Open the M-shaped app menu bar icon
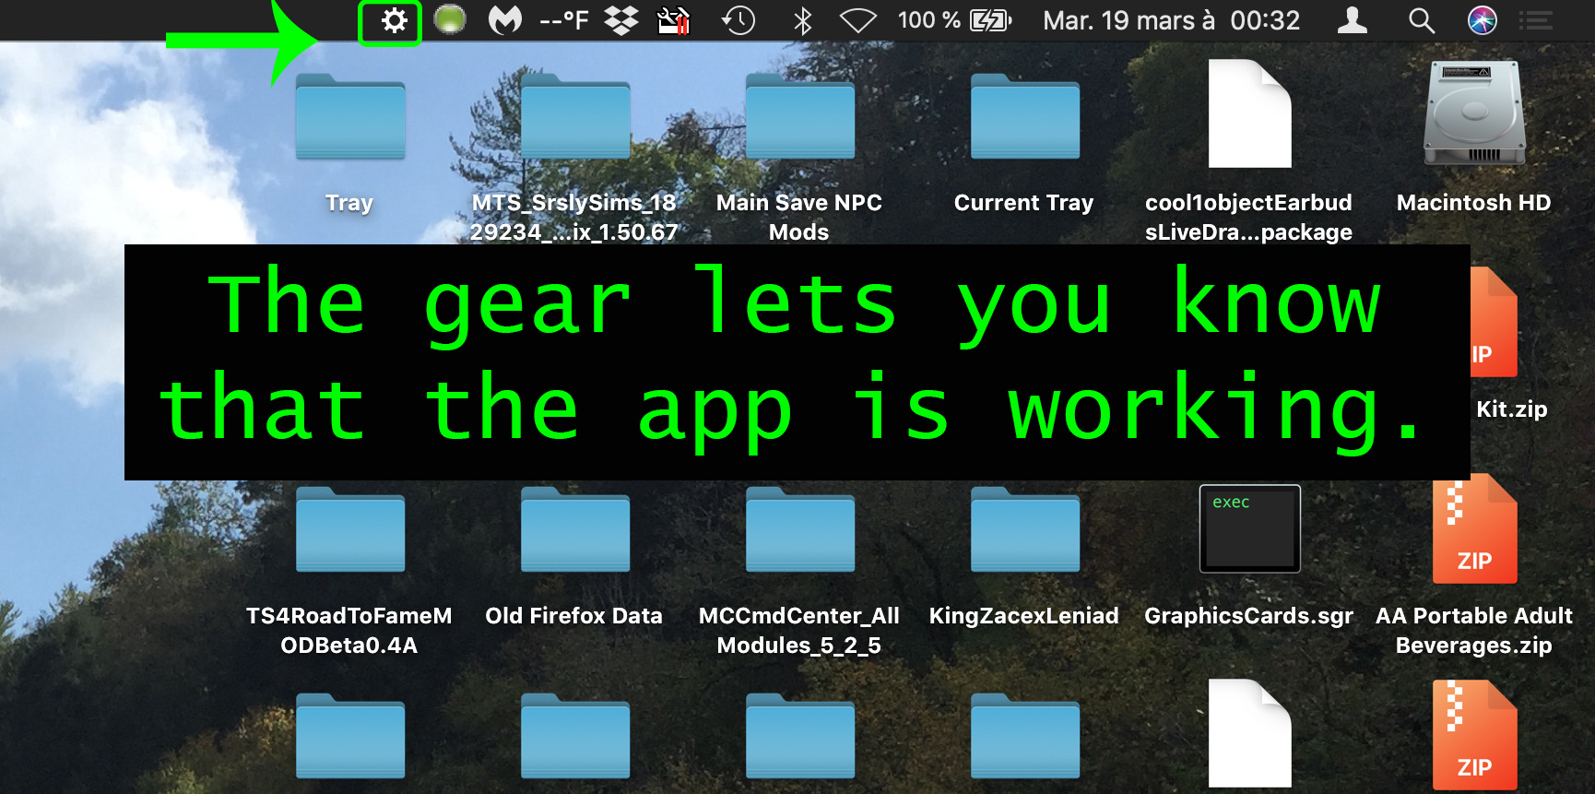 (x=504, y=20)
